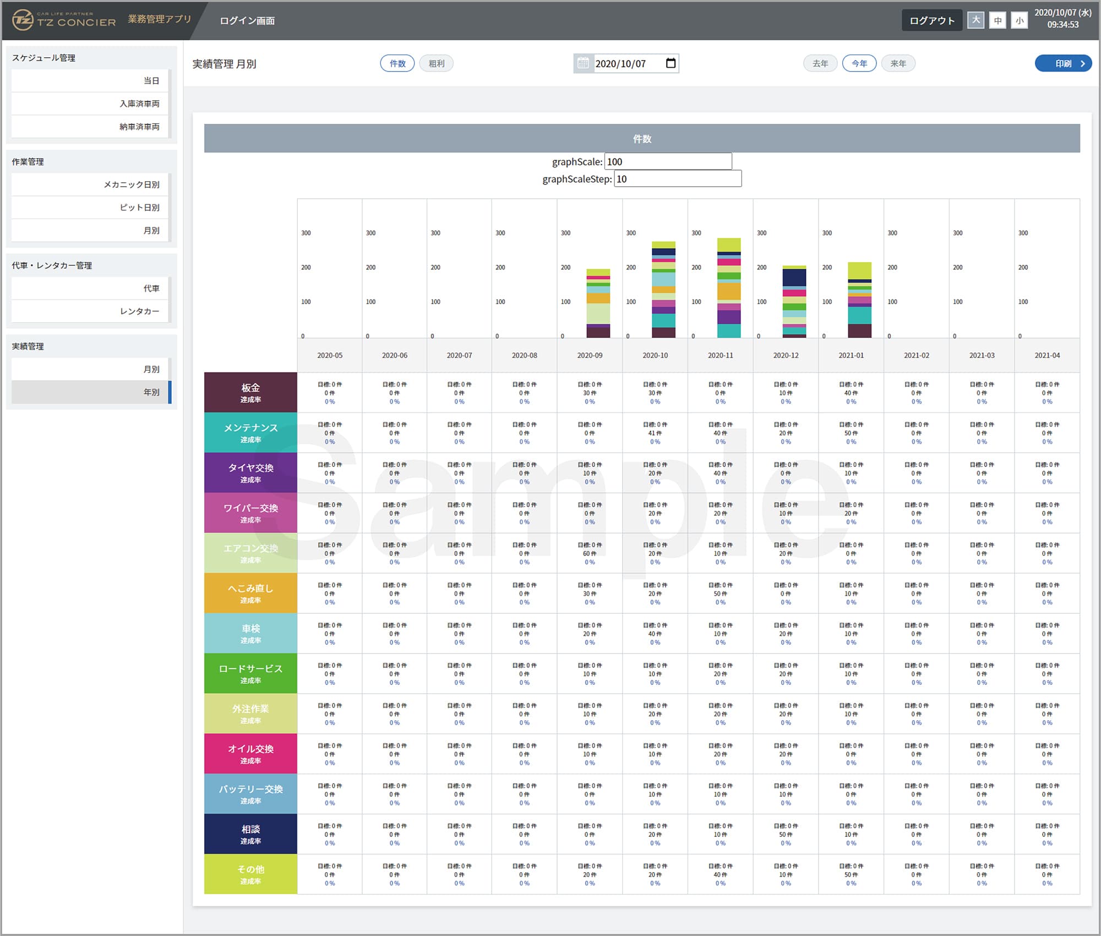Click the T'Z Concier logo icon

23,20
